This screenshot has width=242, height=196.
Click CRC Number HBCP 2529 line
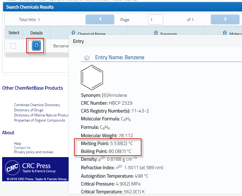(107, 103)
